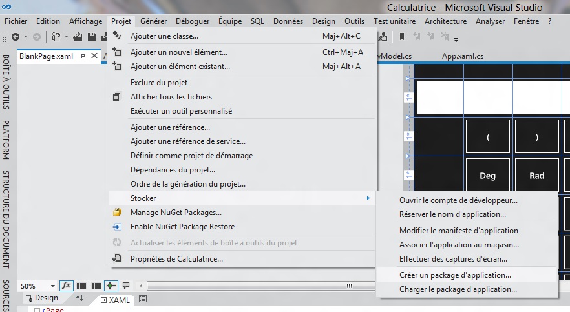Click the document outline icon beside XAML
The height and width of the screenshot is (312, 570).
pos(143,299)
